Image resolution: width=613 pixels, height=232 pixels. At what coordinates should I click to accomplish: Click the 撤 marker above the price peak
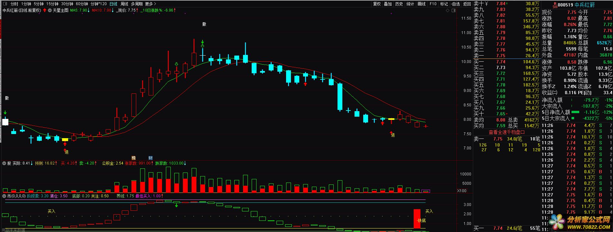tap(204, 24)
